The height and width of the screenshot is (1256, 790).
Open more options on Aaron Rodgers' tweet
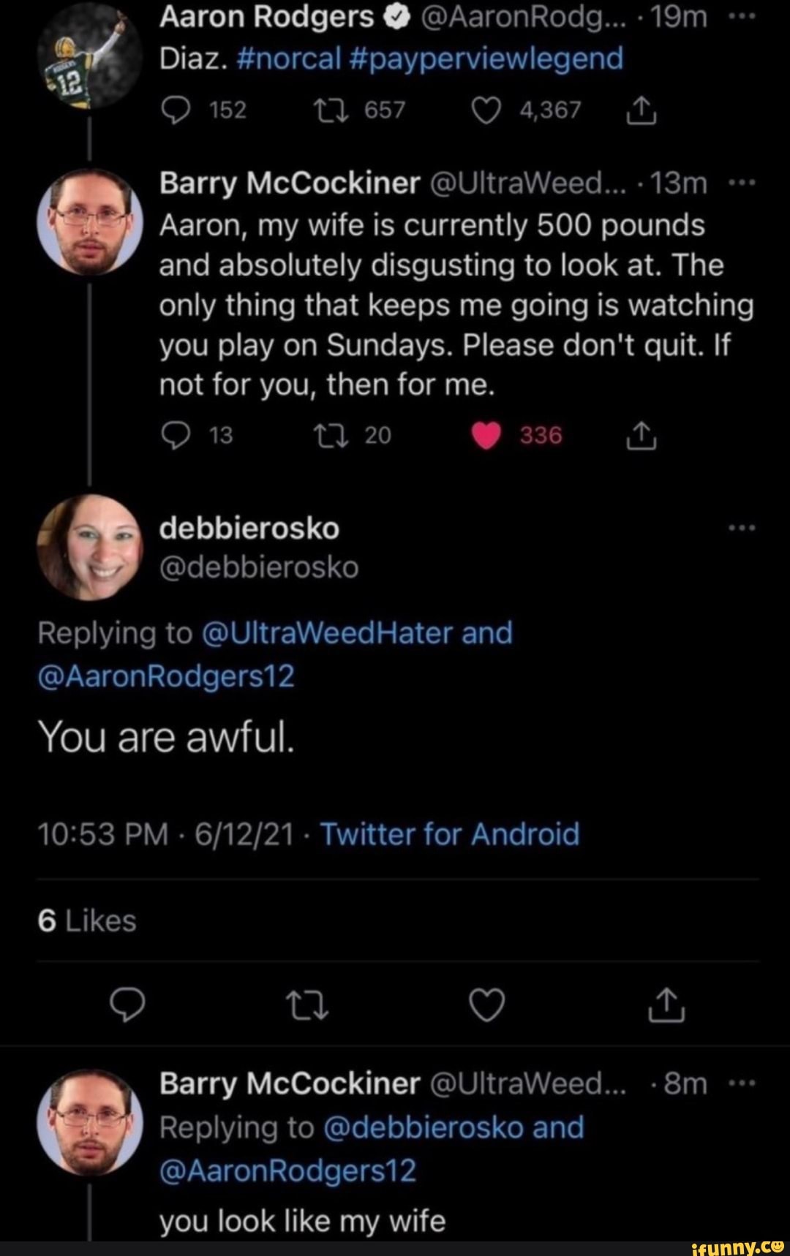click(x=744, y=18)
